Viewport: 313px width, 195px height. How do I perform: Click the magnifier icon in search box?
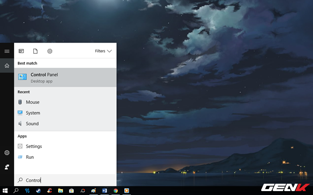click(20, 180)
